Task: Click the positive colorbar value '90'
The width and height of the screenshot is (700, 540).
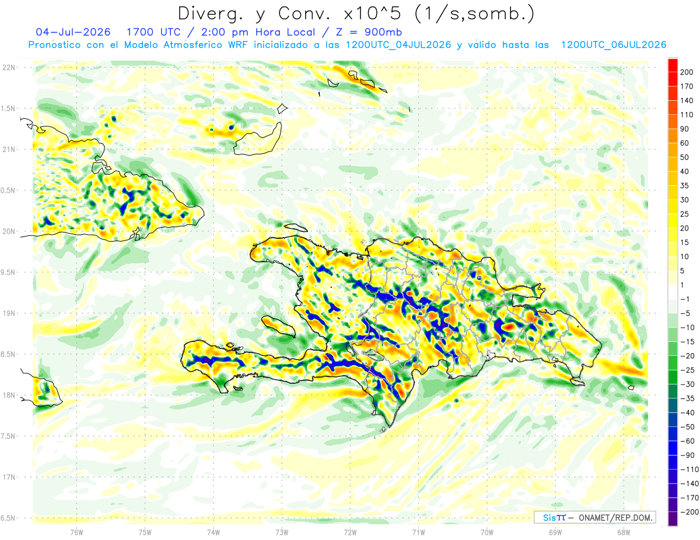Action: pos(685,129)
